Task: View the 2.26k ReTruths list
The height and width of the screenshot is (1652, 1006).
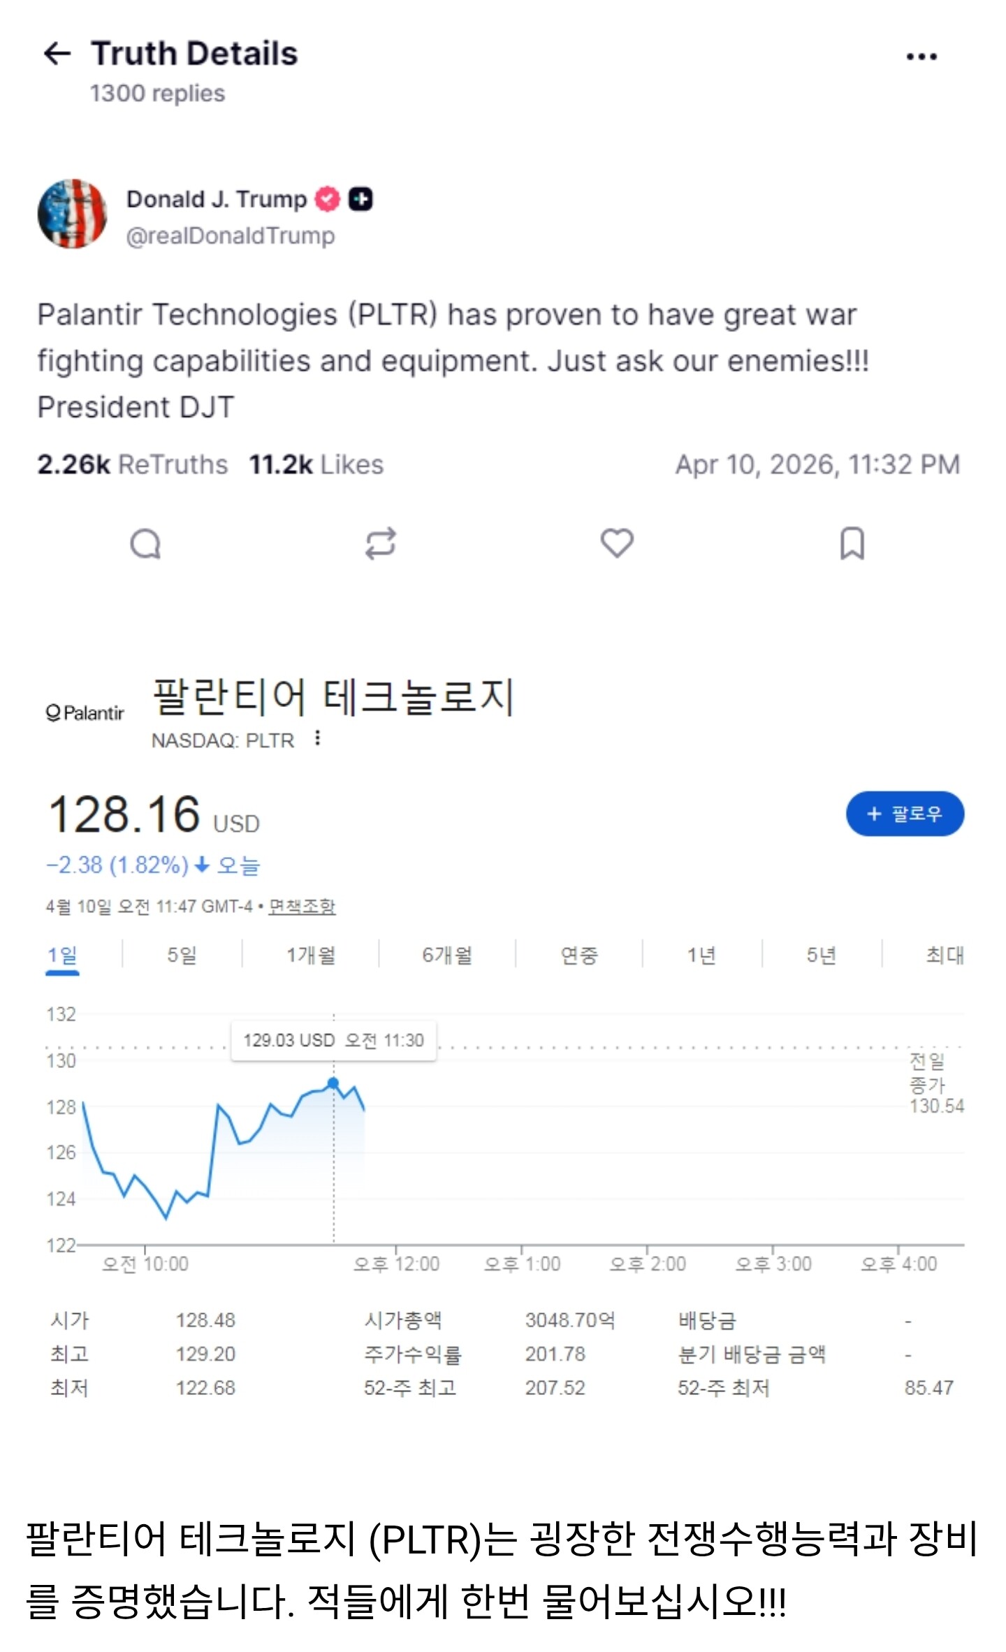Action: (133, 465)
